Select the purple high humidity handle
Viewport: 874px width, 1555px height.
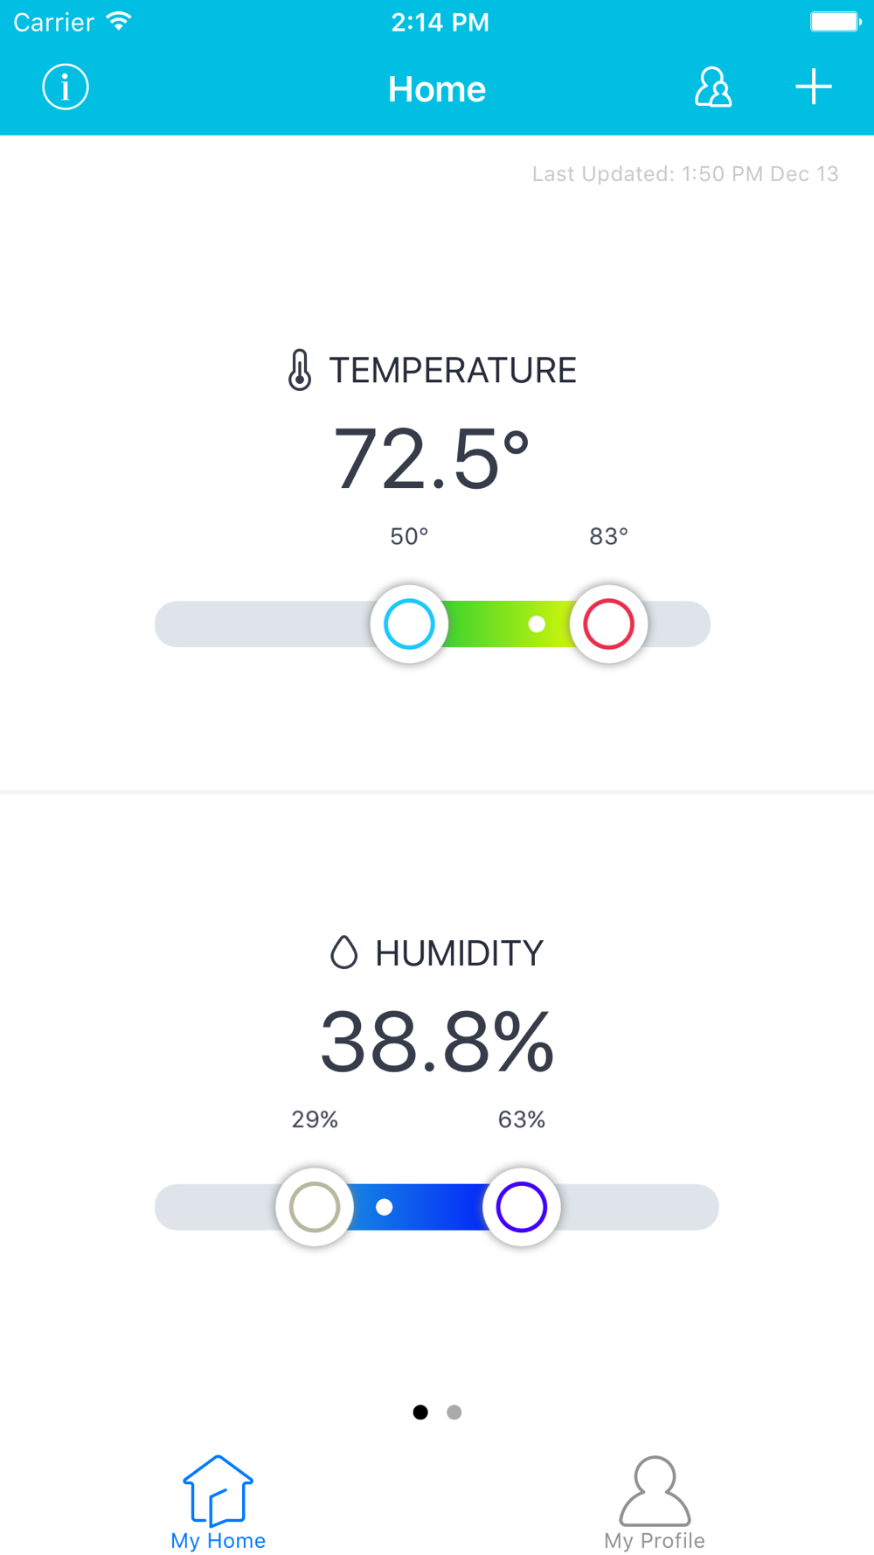point(522,1207)
